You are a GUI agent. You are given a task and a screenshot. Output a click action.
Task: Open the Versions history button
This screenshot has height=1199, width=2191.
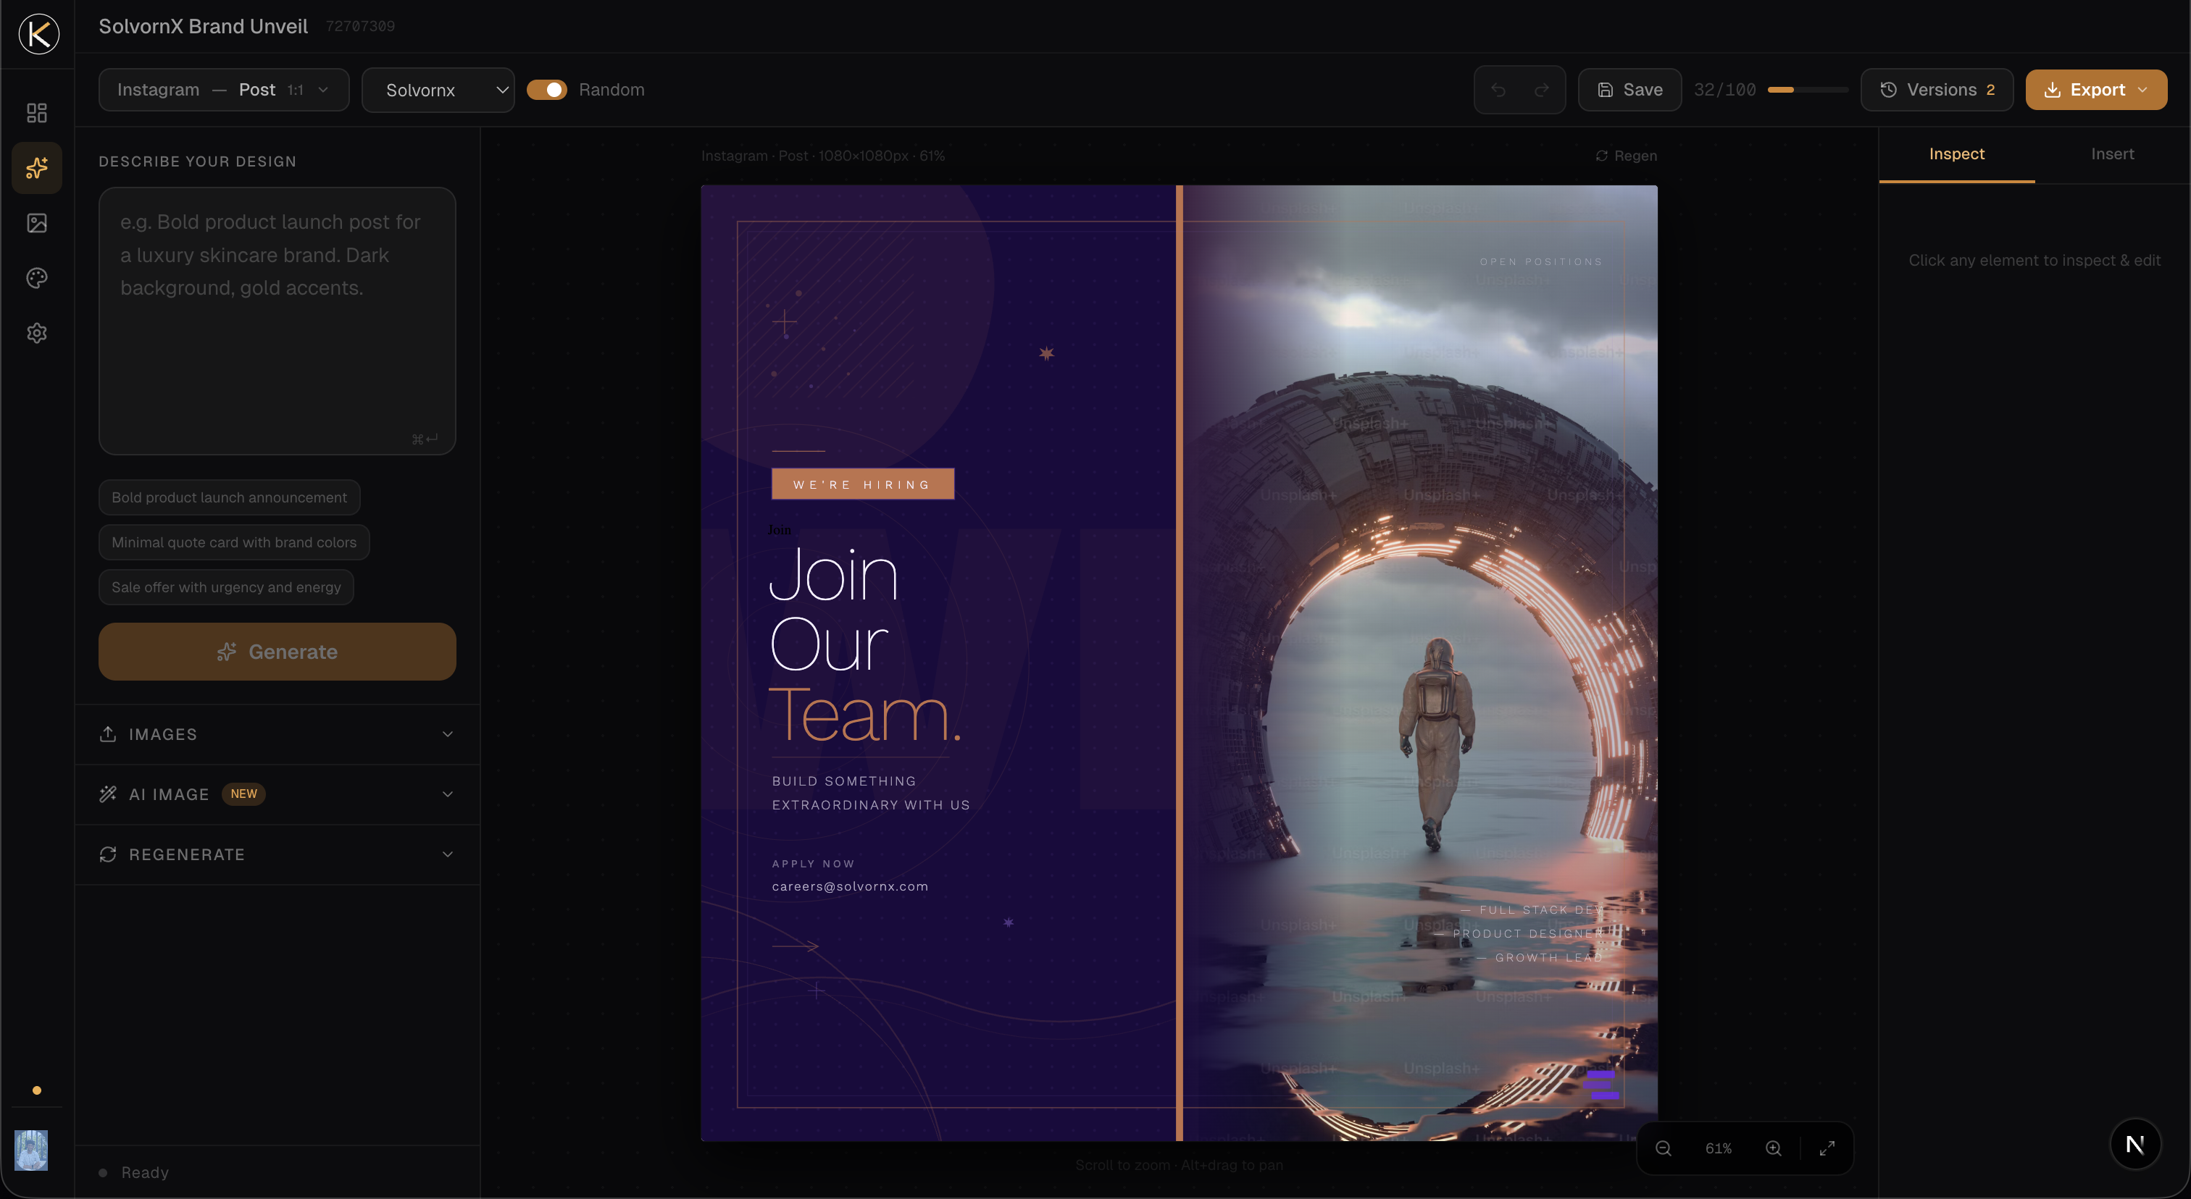point(1937,90)
